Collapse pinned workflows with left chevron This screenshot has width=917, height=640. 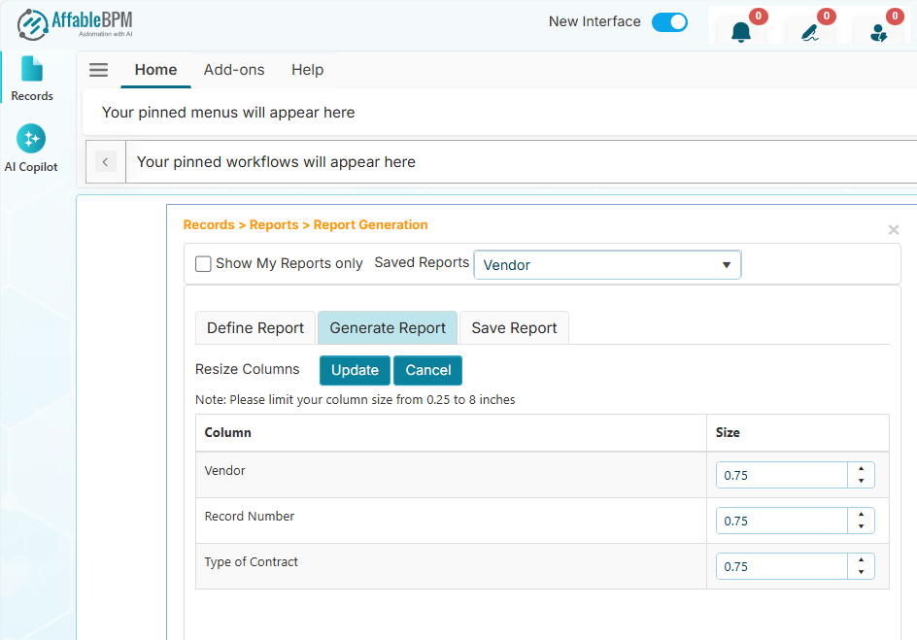click(106, 162)
